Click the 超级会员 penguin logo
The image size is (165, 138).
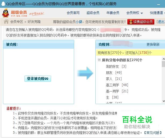(x=6, y=13)
